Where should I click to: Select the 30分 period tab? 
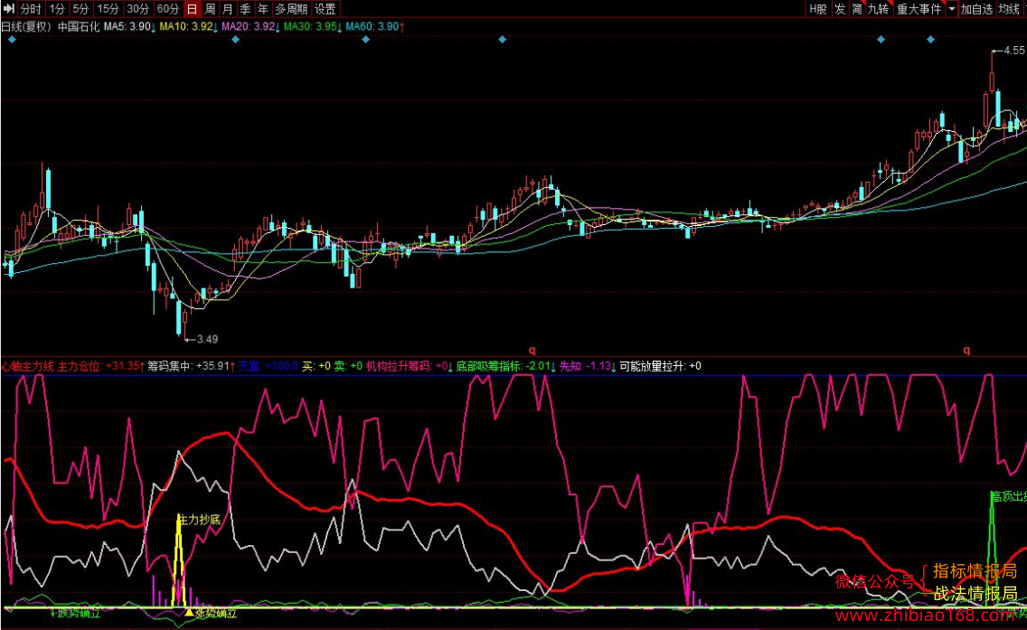point(137,8)
